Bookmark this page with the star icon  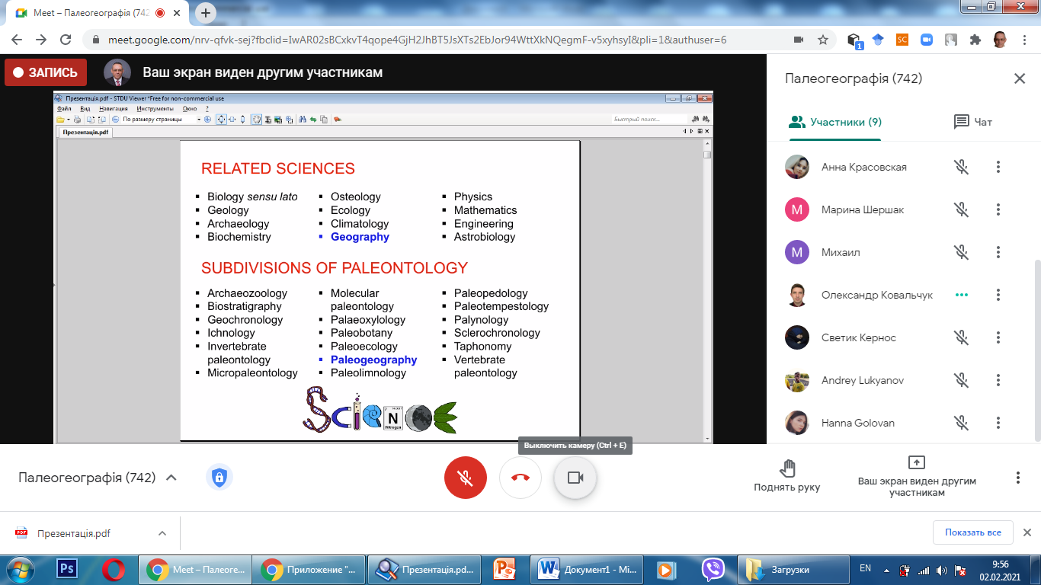[823, 40]
